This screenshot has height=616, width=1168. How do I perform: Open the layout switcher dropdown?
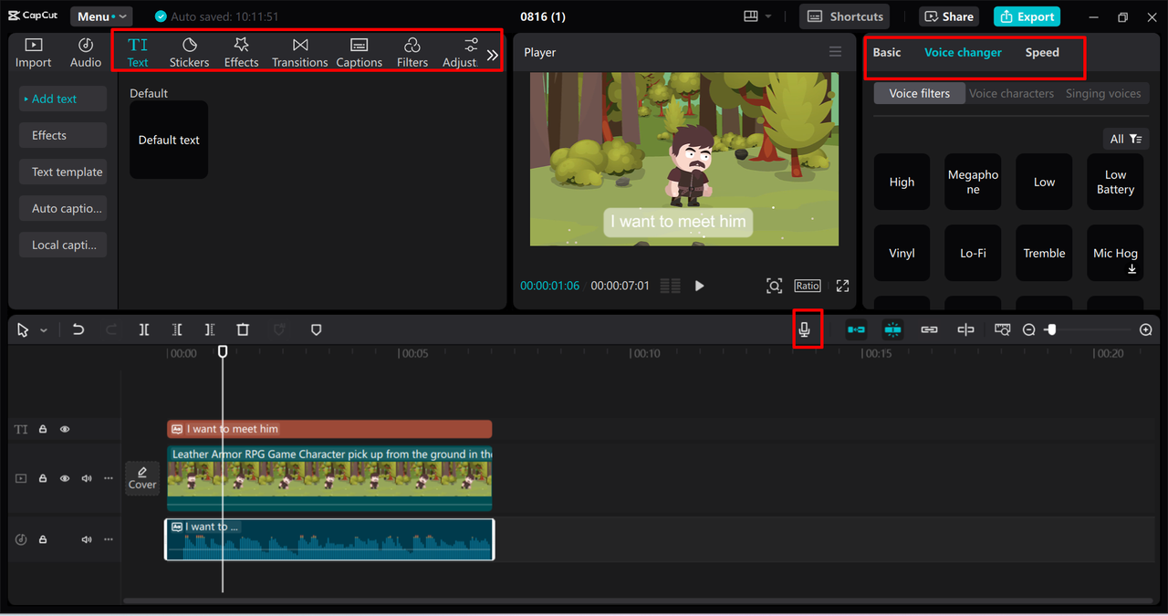[758, 16]
